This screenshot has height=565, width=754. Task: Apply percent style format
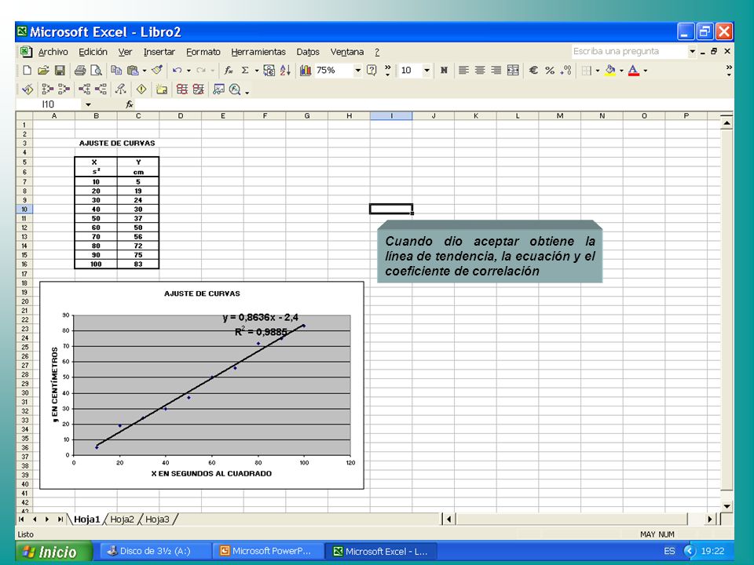550,71
